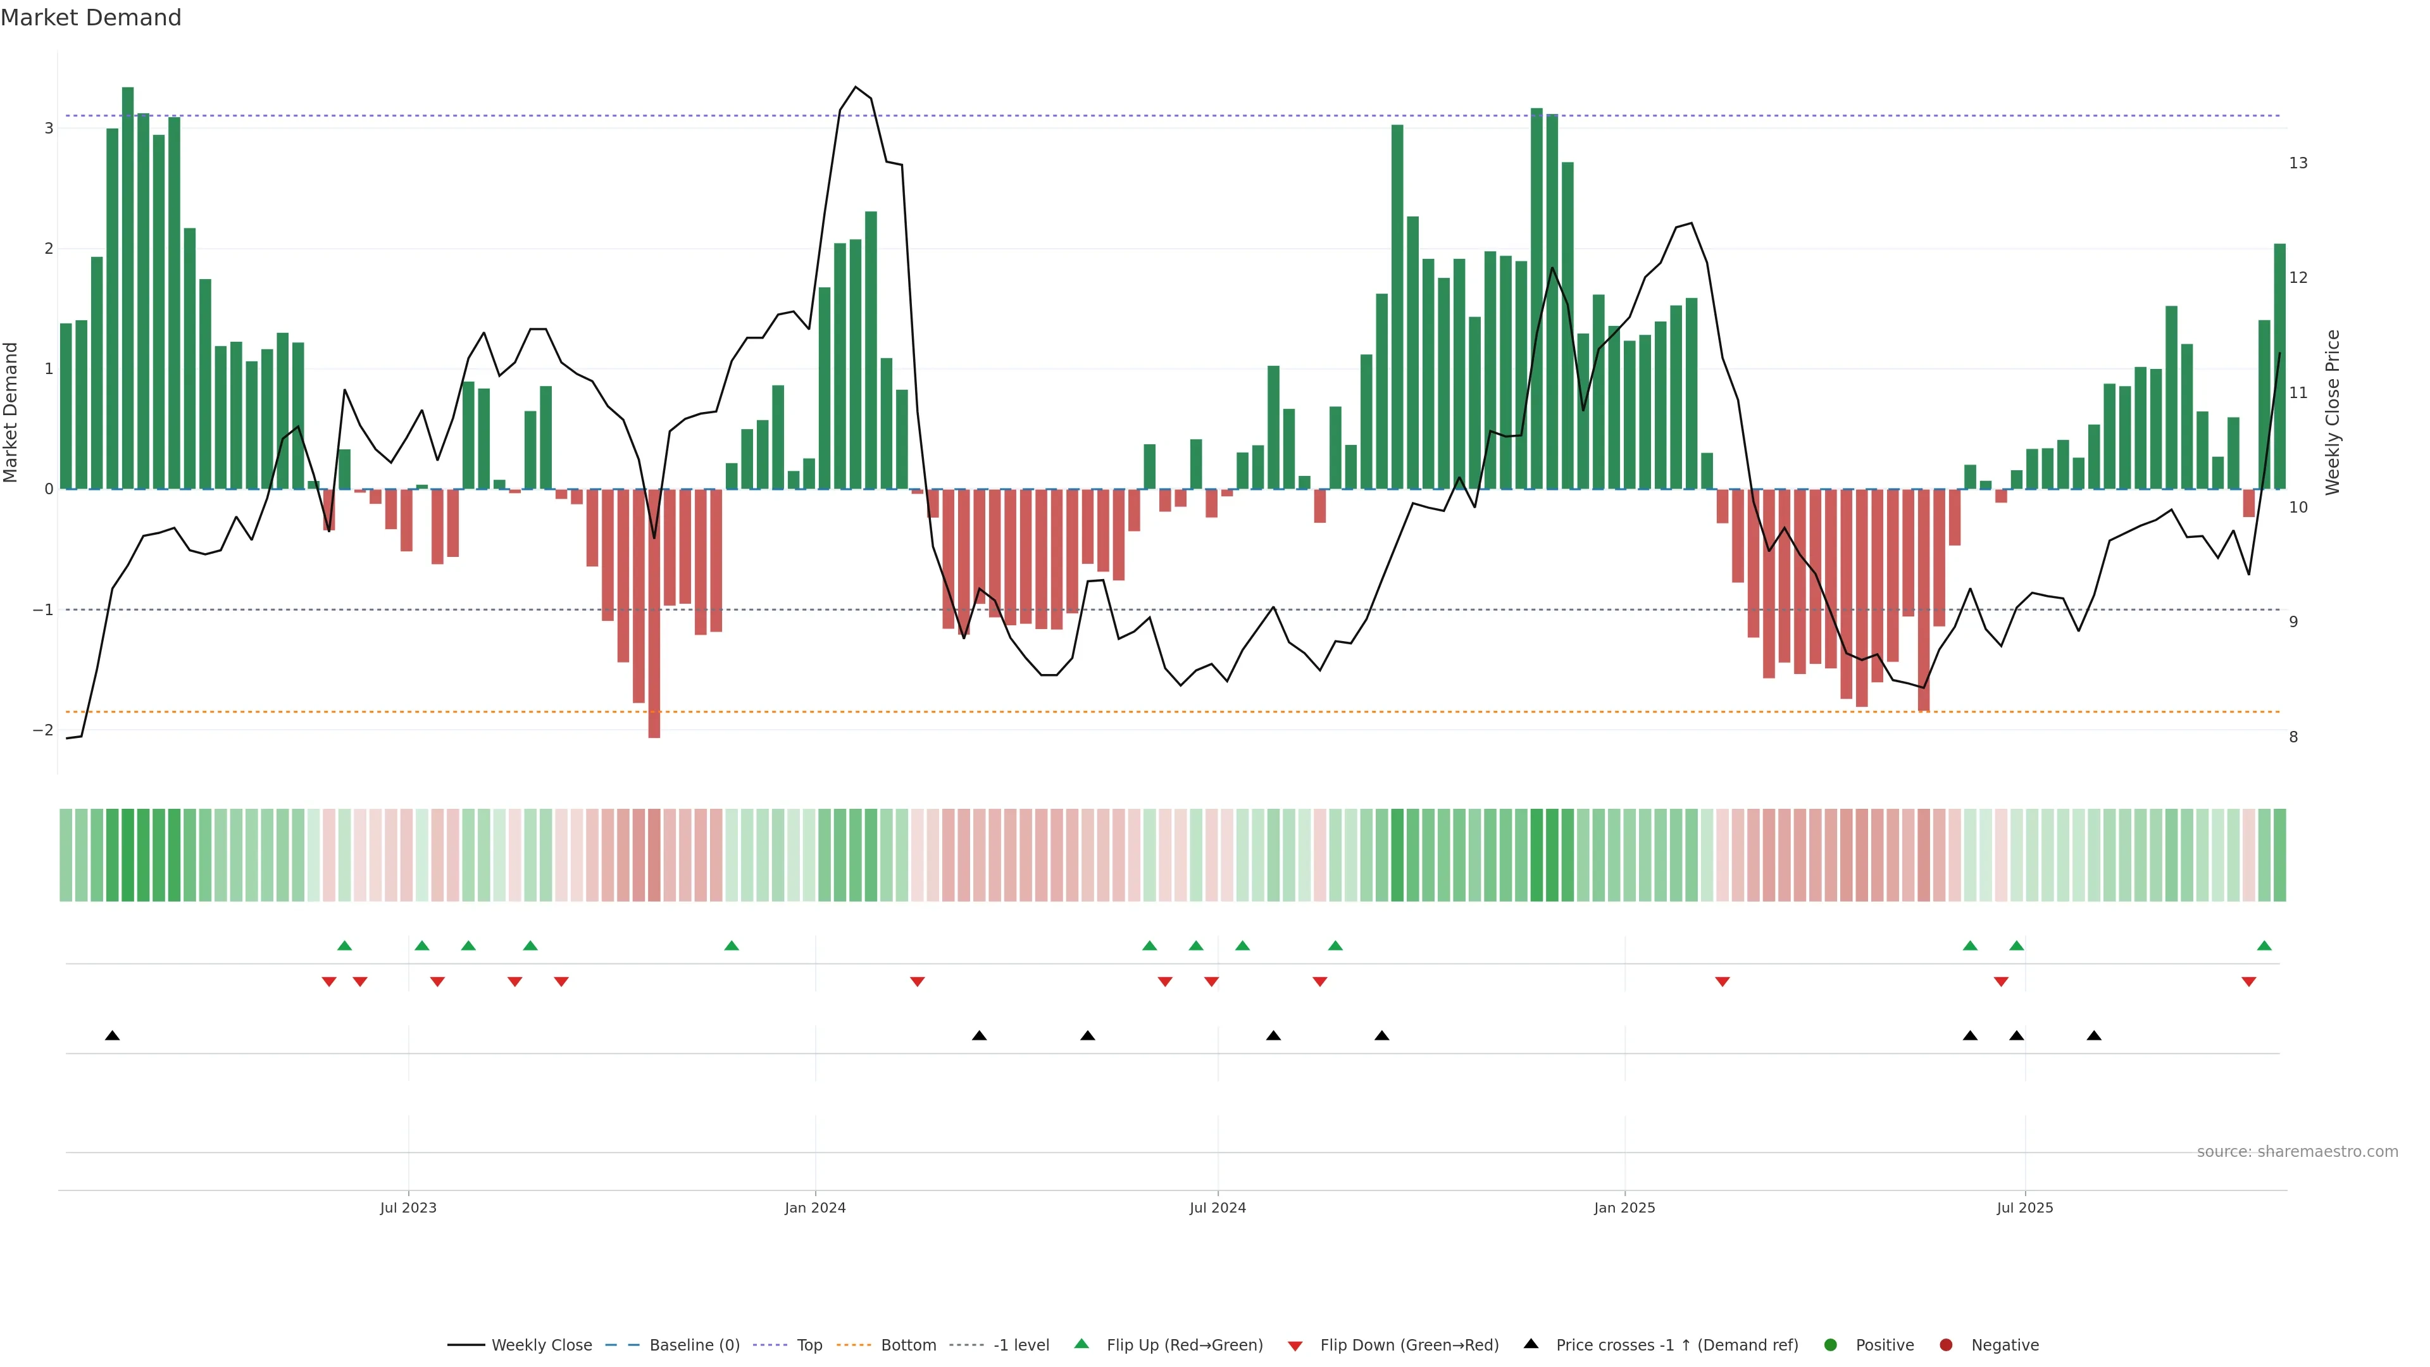Click the green Positive legend circle
2430x1367 pixels.
[1831, 1345]
